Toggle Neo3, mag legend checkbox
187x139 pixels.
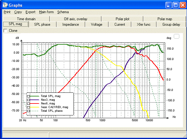pyautogui.click(x=28, y=100)
